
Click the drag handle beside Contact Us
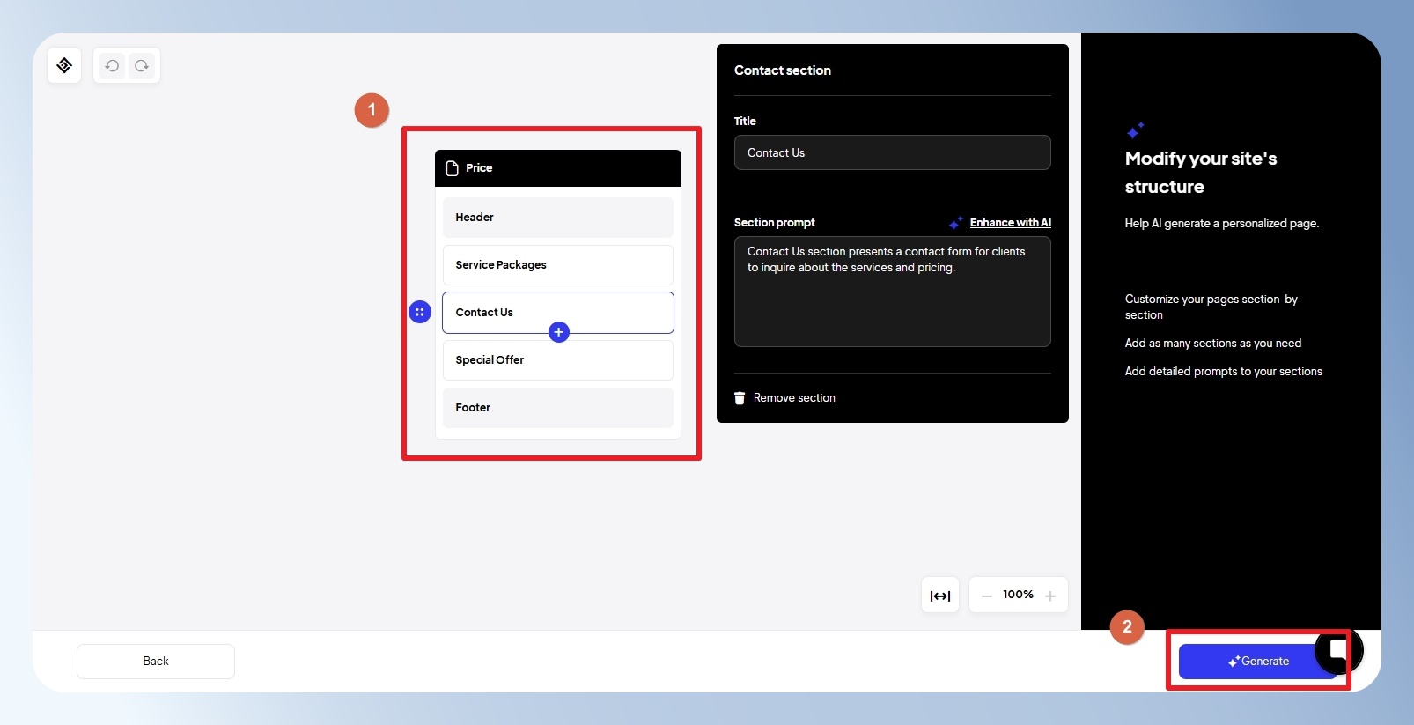(420, 312)
